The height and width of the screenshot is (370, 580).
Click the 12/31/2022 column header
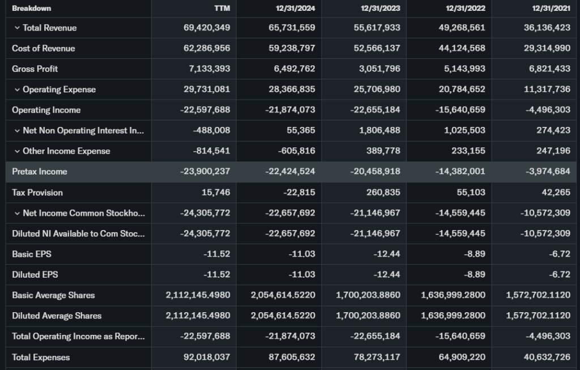(x=465, y=8)
